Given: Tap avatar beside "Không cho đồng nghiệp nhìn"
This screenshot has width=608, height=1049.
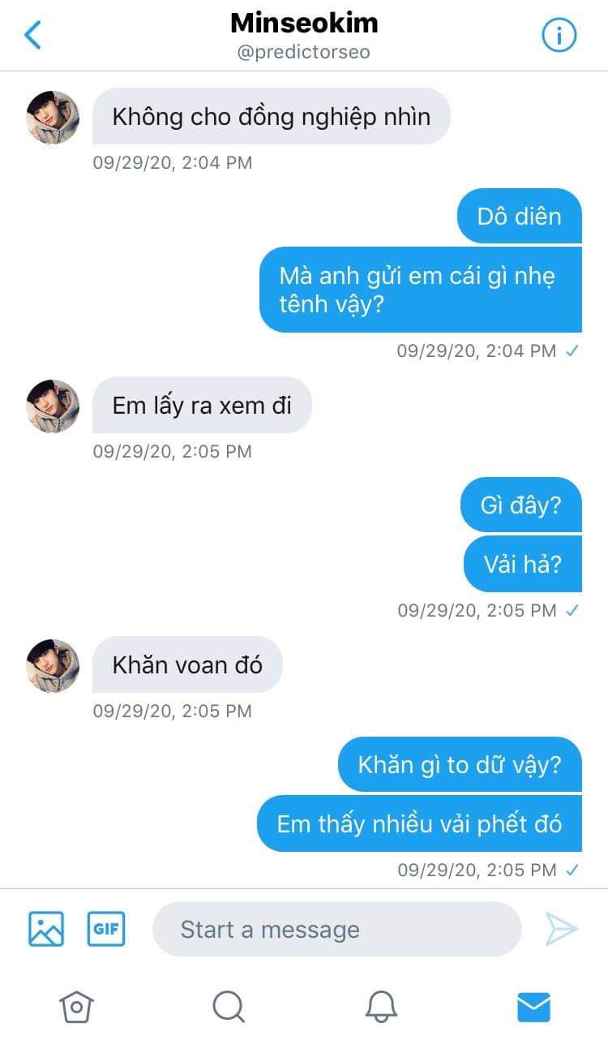Looking at the screenshot, I should click(53, 118).
